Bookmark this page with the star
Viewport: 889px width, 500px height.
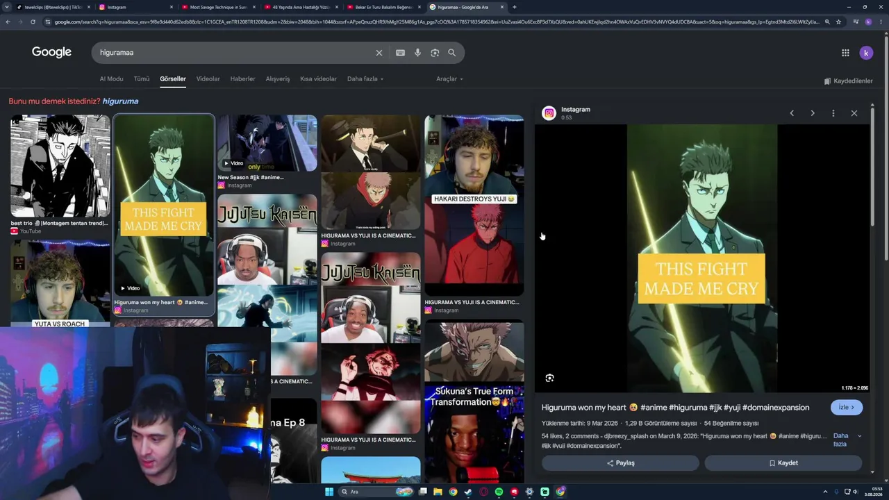(x=838, y=22)
